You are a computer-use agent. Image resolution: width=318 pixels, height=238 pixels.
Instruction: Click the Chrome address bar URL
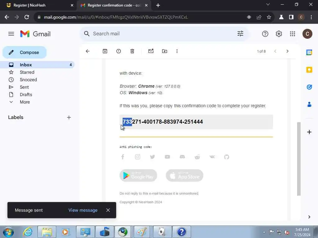116,17
